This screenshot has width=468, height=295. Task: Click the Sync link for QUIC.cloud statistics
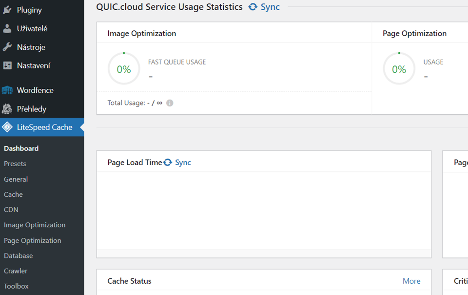[270, 7]
